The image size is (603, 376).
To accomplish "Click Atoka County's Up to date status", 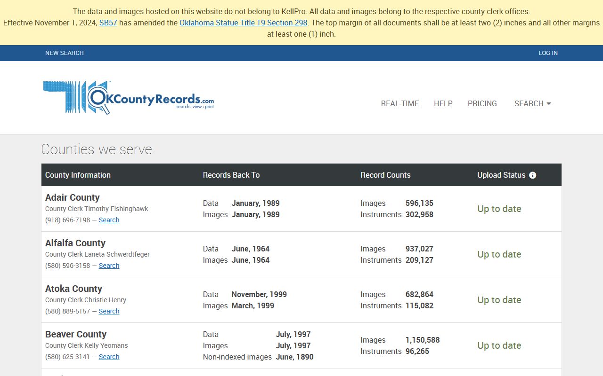I will coord(499,300).
